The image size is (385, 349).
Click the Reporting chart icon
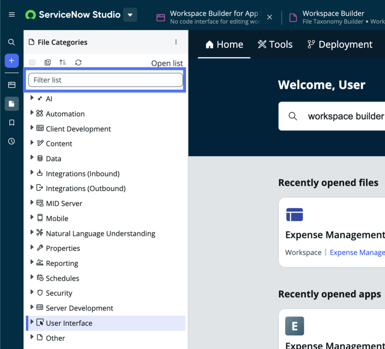click(x=40, y=262)
